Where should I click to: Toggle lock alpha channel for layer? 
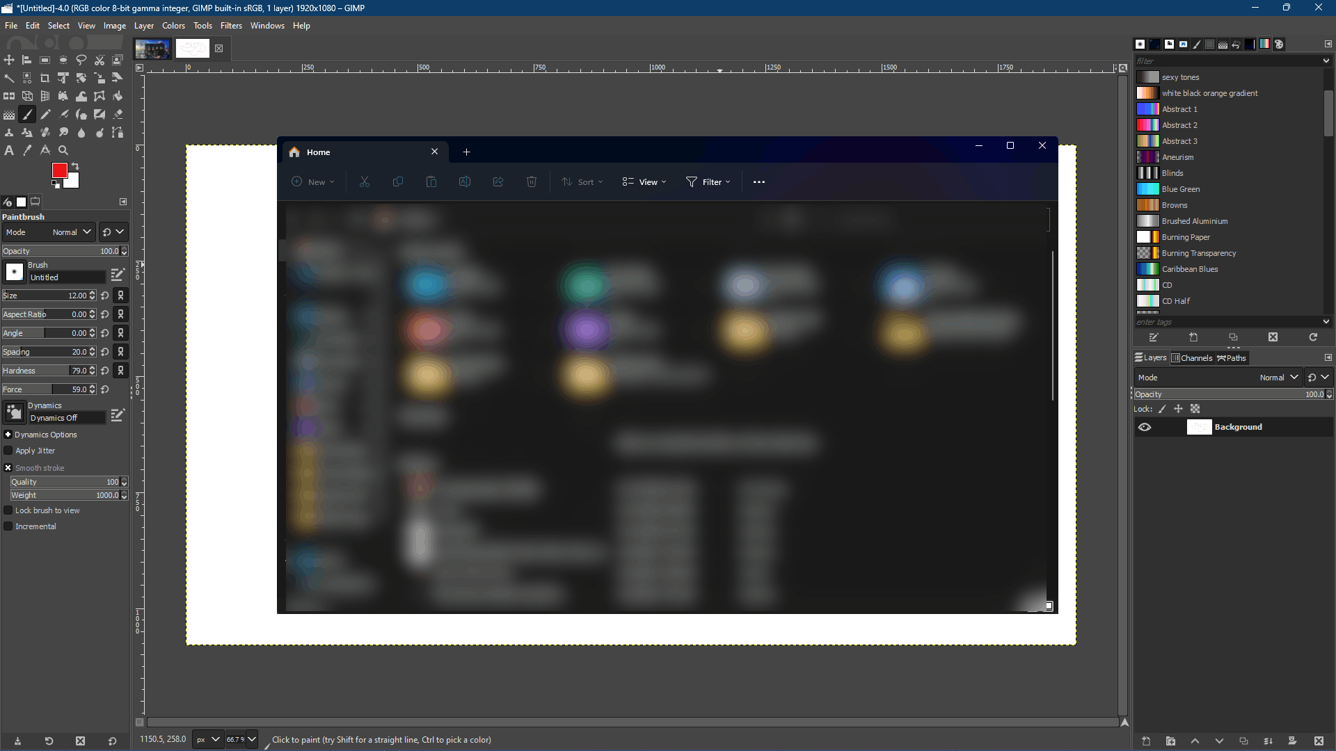click(1195, 409)
